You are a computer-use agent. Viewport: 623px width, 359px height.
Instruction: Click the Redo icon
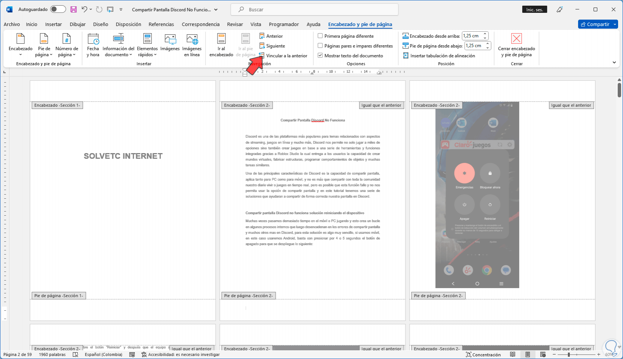pyautogui.click(x=99, y=9)
